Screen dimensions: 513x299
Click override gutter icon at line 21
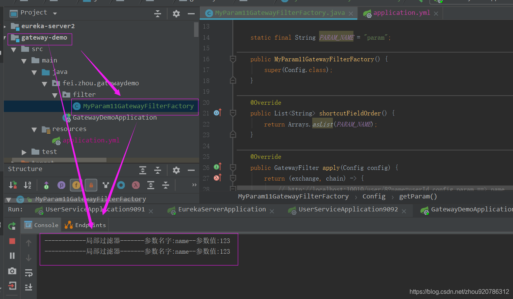tap(218, 113)
